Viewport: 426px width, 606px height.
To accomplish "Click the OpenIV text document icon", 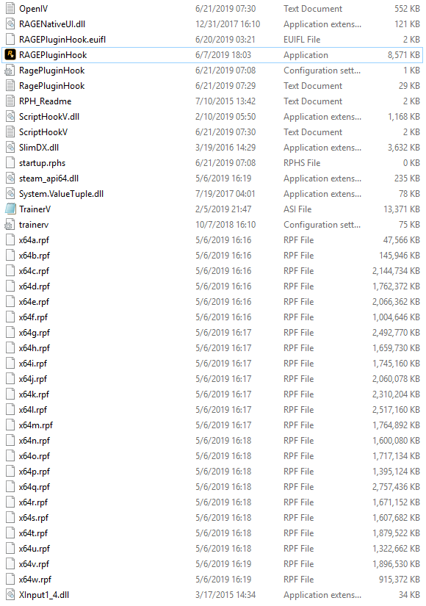I will pyautogui.click(x=10, y=9).
